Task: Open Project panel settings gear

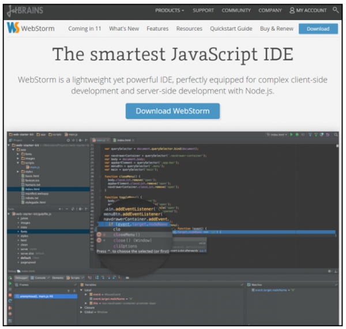Action: (80, 140)
